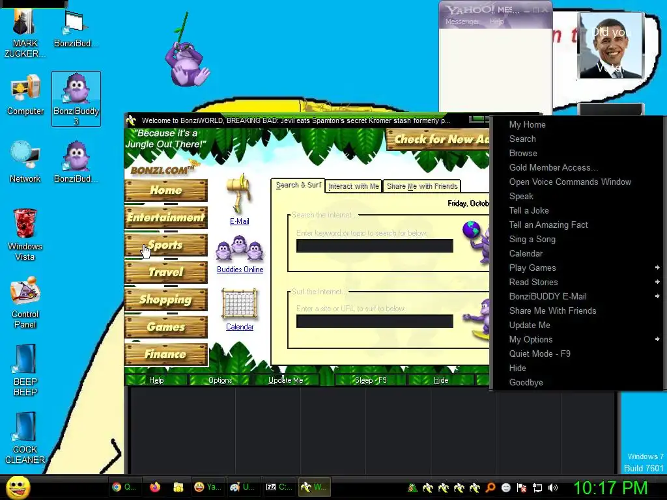667x500 pixels.
Task: Open the COCK CLEANER desktop icon
Action: 25,438
